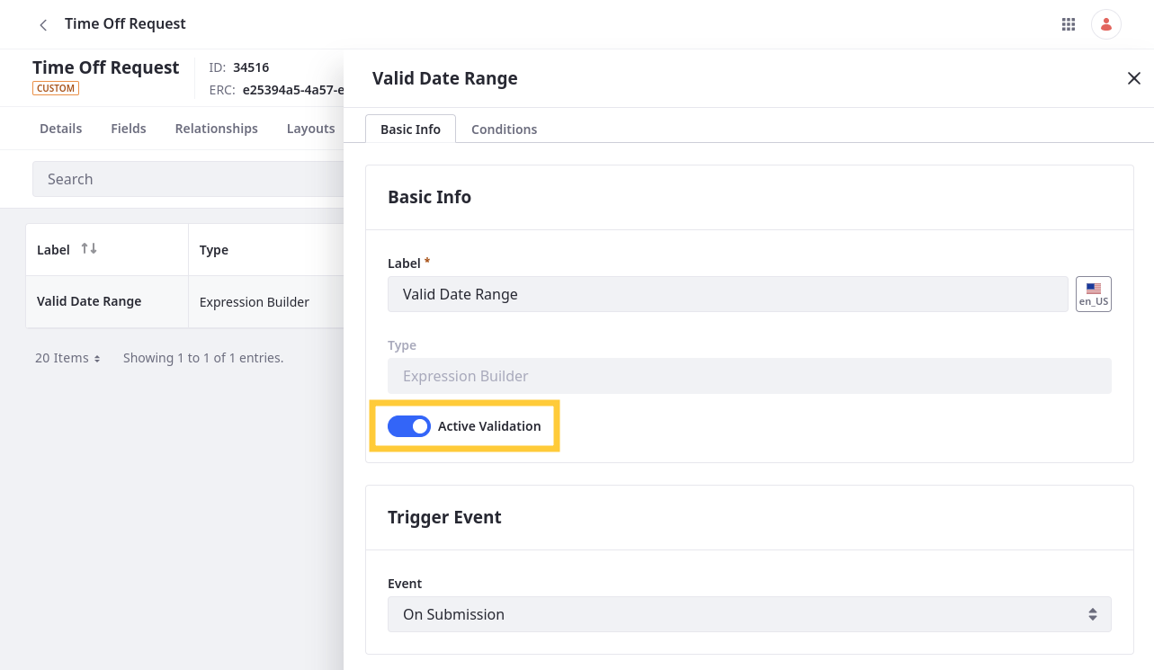Screen dimensions: 1154x670
Task: Switch to the Conditions tab
Action: (x=504, y=130)
